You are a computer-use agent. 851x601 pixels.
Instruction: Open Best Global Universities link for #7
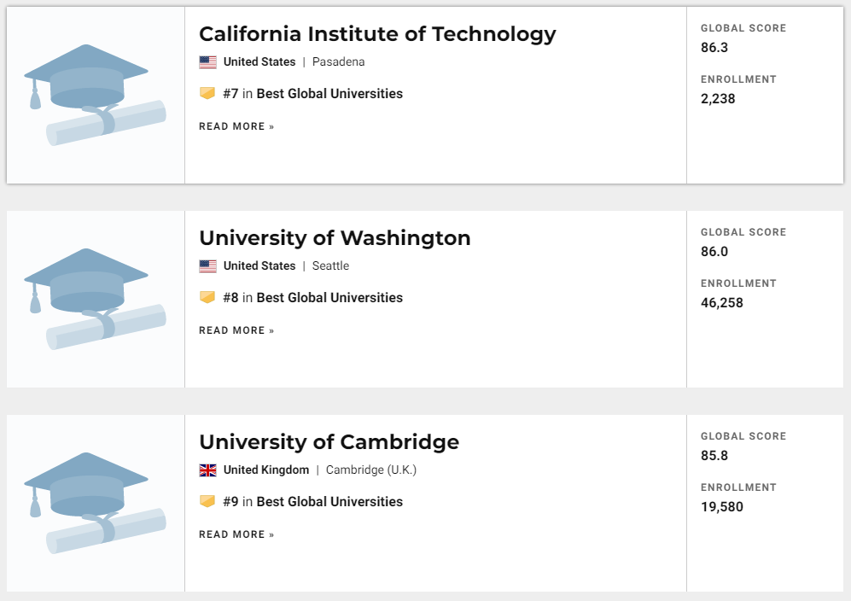tap(329, 94)
